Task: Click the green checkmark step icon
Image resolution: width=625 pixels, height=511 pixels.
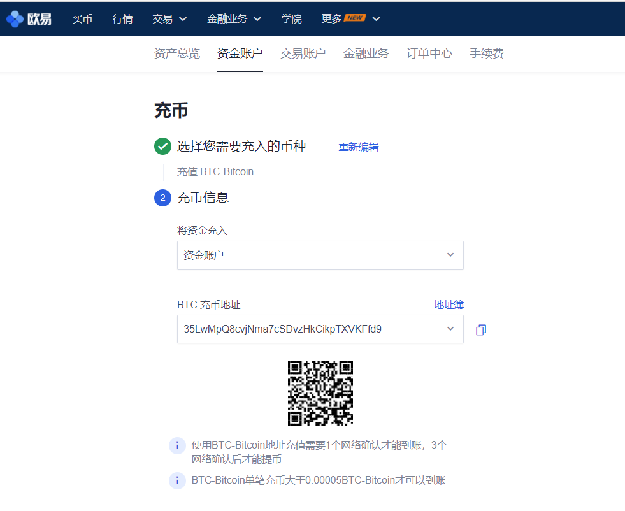Action: [x=162, y=147]
